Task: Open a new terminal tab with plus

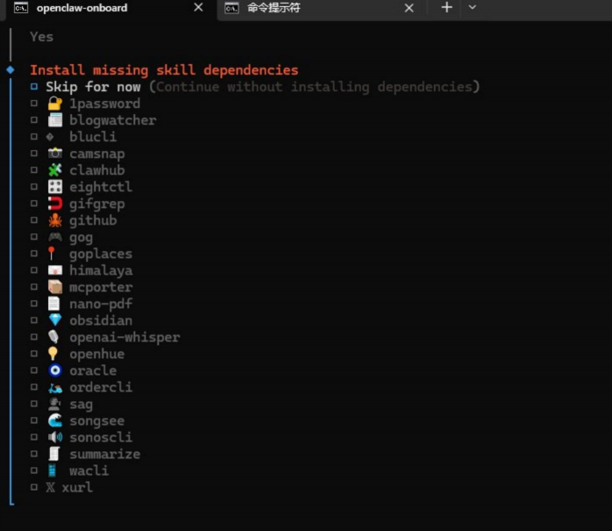Action: point(446,8)
